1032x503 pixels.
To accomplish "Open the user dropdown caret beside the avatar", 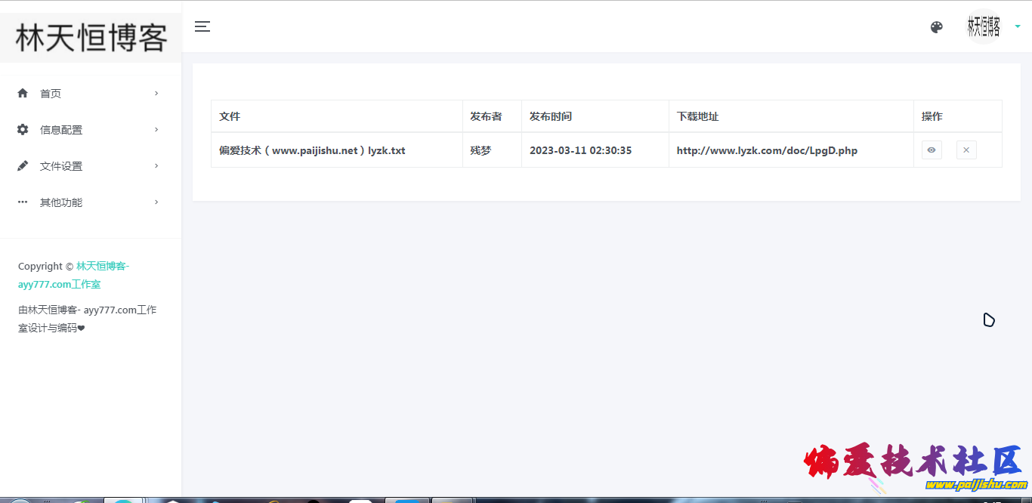I will click(x=1018, y=26).
